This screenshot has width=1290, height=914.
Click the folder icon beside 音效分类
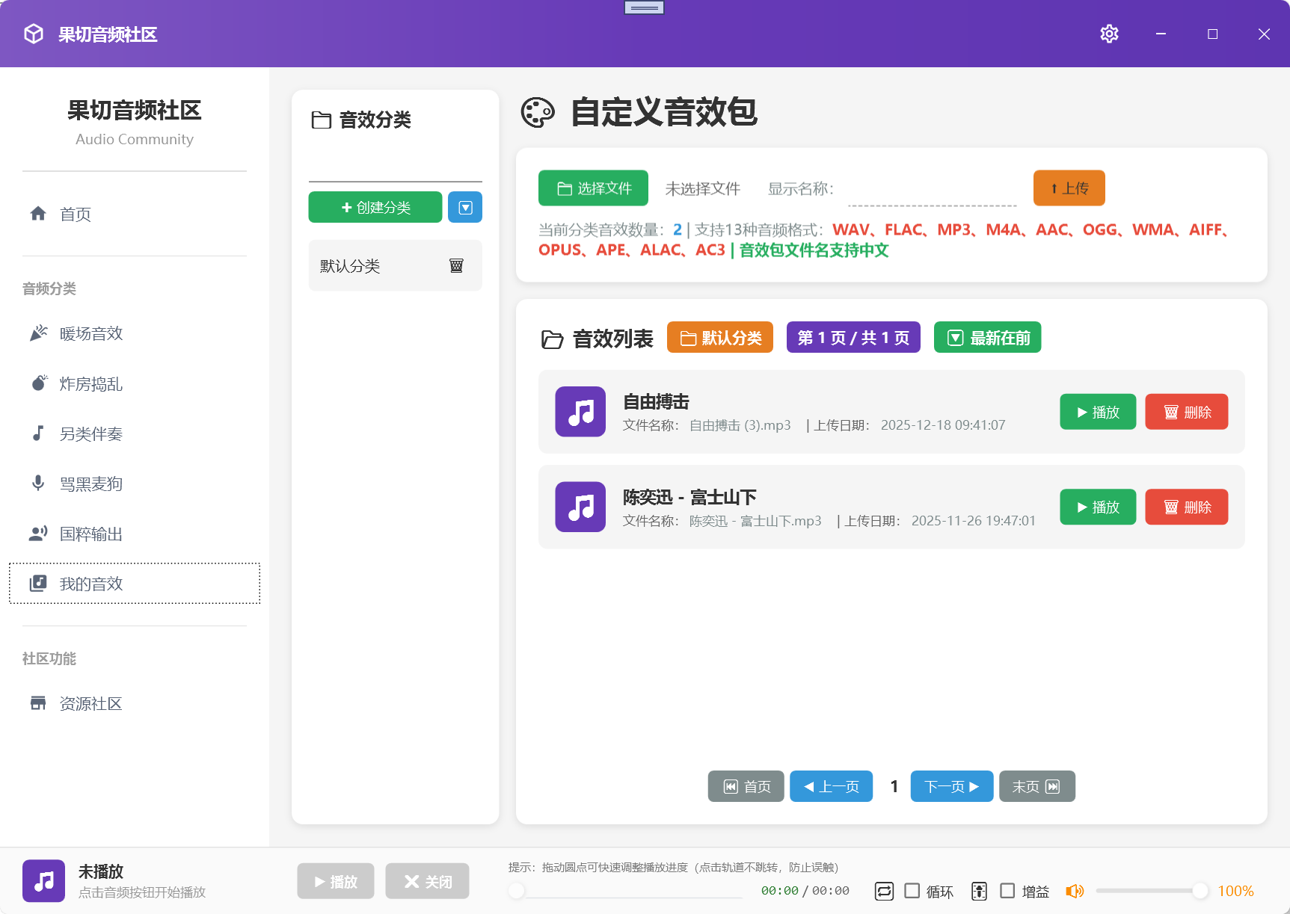(320, 119)
